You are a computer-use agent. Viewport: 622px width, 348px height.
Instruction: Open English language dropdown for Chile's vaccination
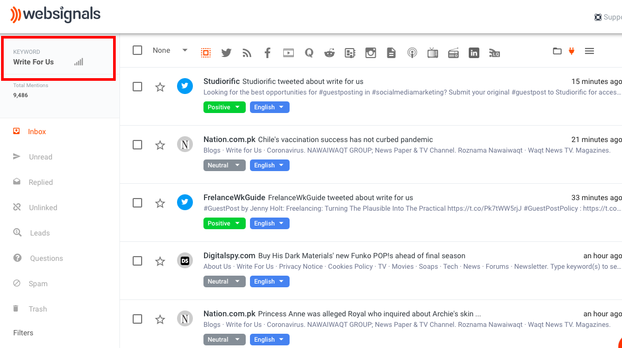[x=270, y=165]
